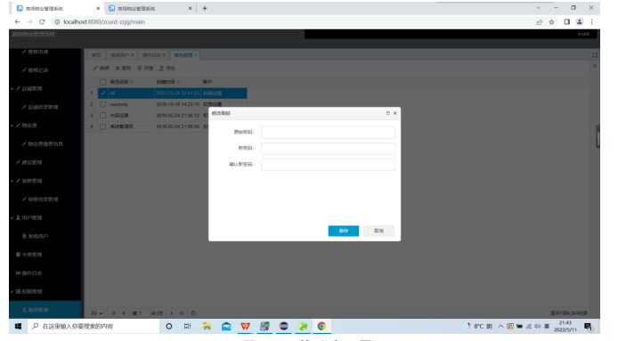The height and width of the screenshot is (341, 618).
Task: Uncheck the checkbox for role all
Action: (x=103, y=93)
